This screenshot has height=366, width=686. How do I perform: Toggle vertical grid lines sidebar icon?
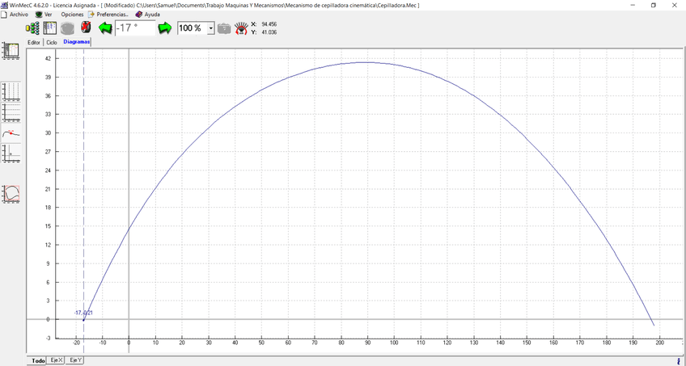[11, 90]
